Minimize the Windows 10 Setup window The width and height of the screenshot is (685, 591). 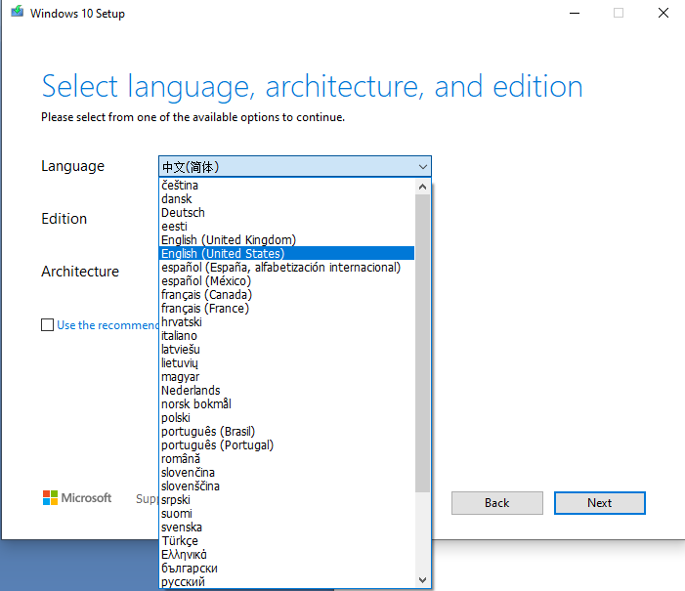[575, 13]
